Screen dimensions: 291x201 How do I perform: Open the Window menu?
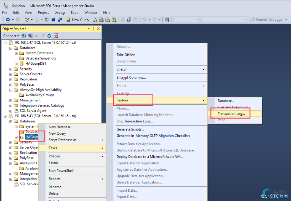[x=91, y=12]
